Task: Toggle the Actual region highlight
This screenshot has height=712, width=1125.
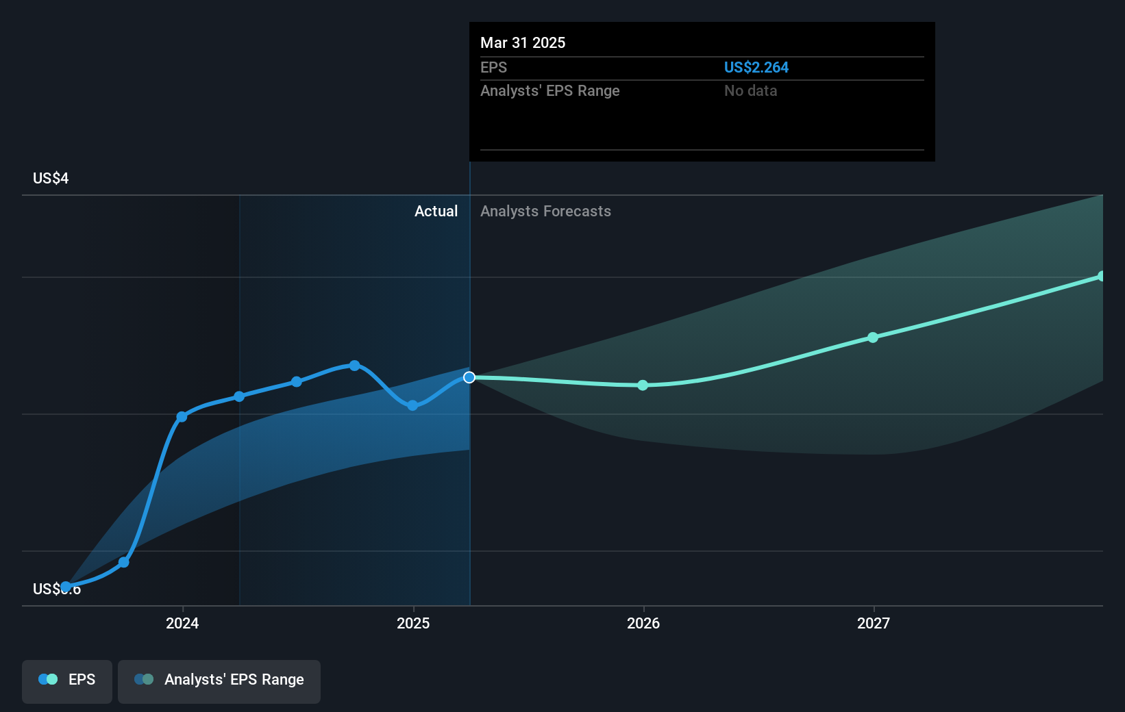Action: coord(436,211)
